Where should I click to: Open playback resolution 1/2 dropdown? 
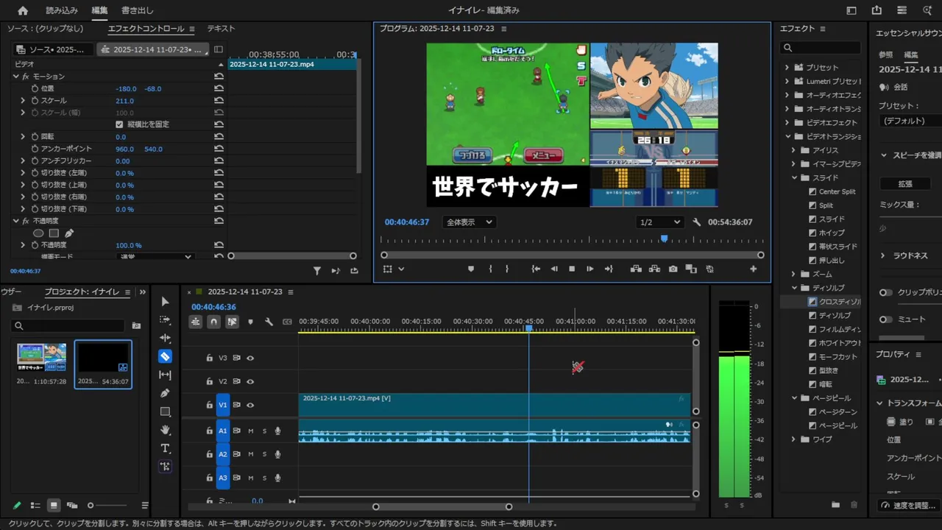(660, 222)
